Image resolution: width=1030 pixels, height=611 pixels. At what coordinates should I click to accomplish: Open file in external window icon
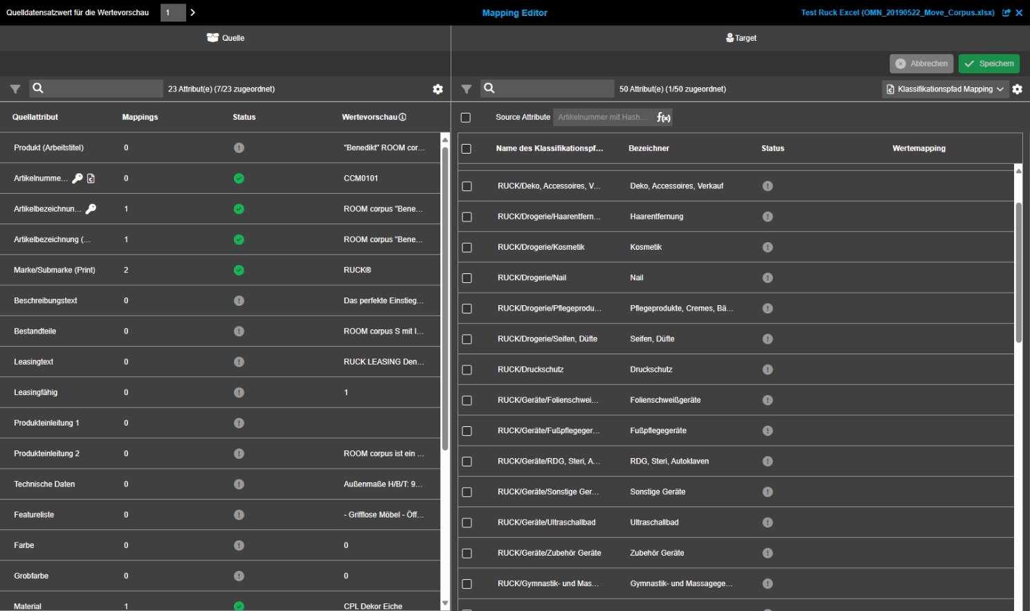tap(1006, 12)
